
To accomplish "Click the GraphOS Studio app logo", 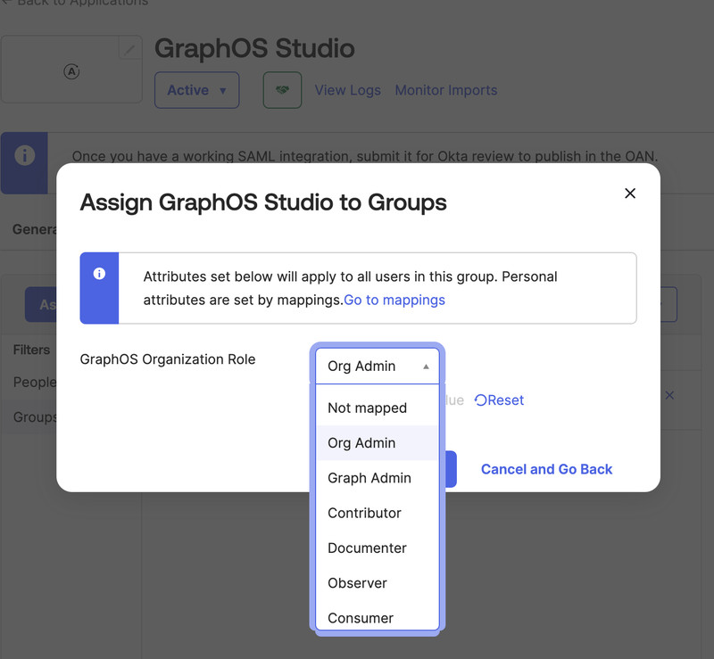I will pos(71,71).
